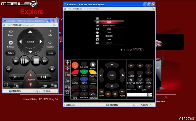196x121 pixels.
Task: Click ENTER in Remocon window d-pad
Action: coord(112,75)
